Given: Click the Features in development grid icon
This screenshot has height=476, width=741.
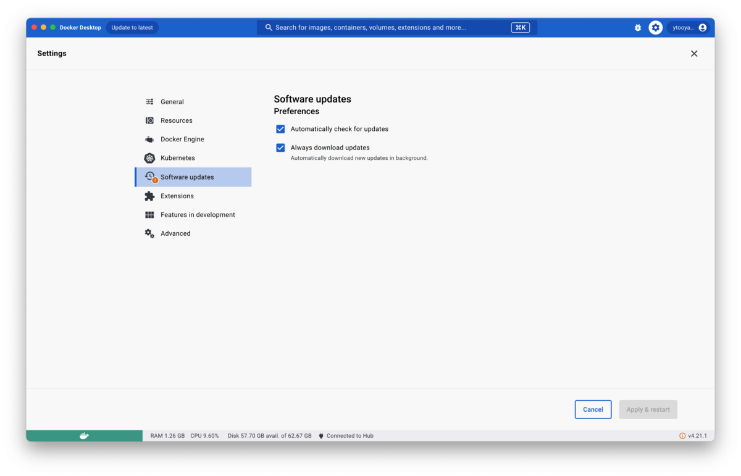Looking at the screenshot, I should pyautogui.click(x=149, y=215).
